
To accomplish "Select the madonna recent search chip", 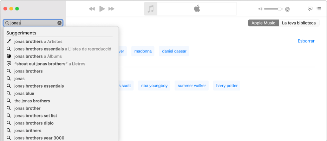I will (143, 51).
